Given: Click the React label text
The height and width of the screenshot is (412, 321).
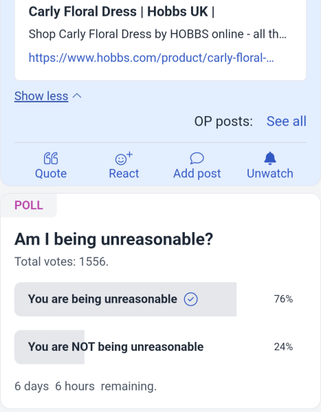Looking at the screenshot, I should pos(124,174).
